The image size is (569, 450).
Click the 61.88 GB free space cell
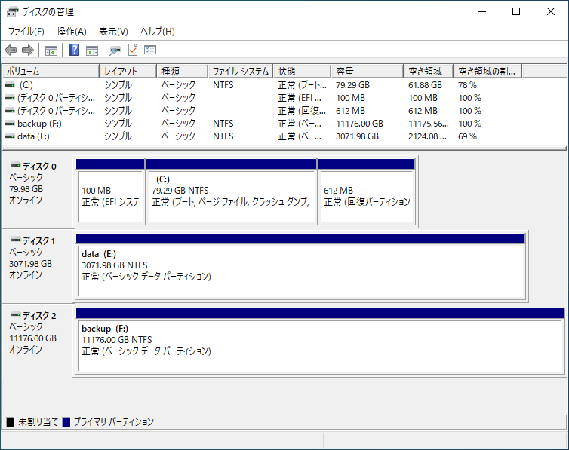(x=425, y=85)
